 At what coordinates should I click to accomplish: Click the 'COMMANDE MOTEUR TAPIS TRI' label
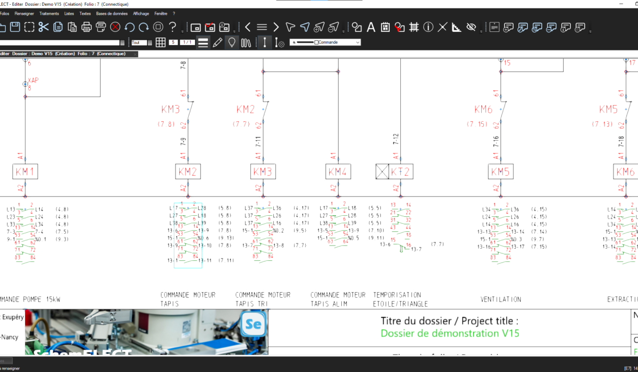[x=263, y=299]
